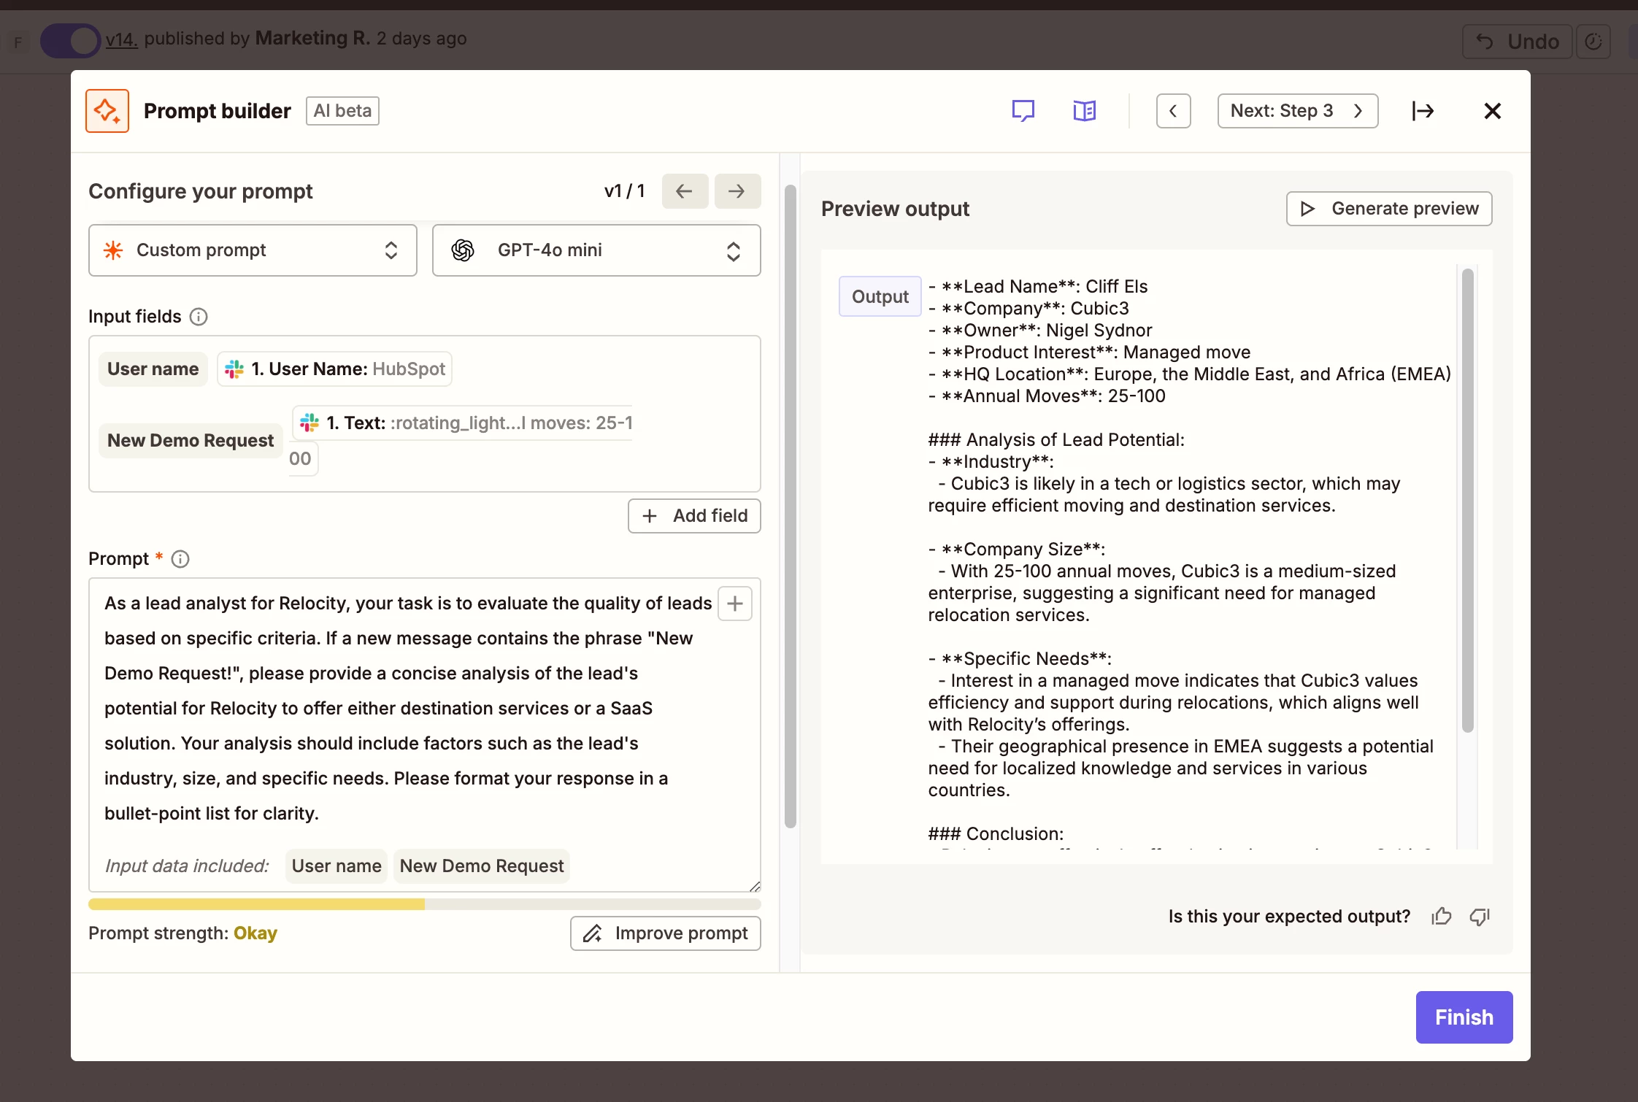Click Improve prompt button

665,933
